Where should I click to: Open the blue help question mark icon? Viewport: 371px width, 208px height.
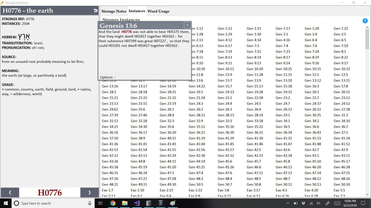(x=365, y=21)
